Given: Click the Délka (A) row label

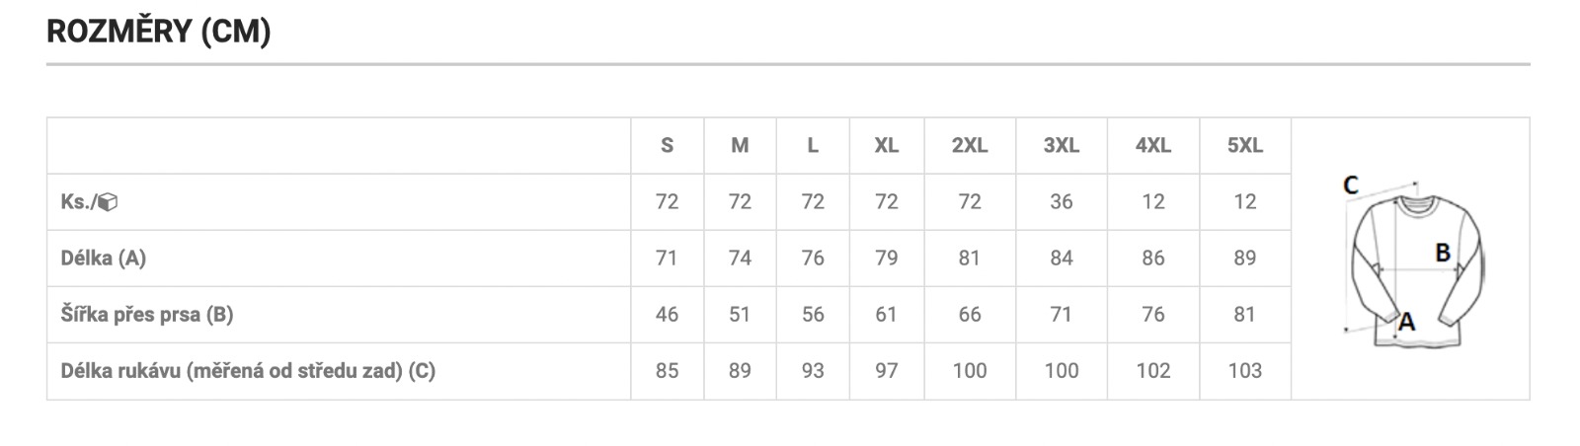Looking at the screenshot, I should click(x=104, y=259).
